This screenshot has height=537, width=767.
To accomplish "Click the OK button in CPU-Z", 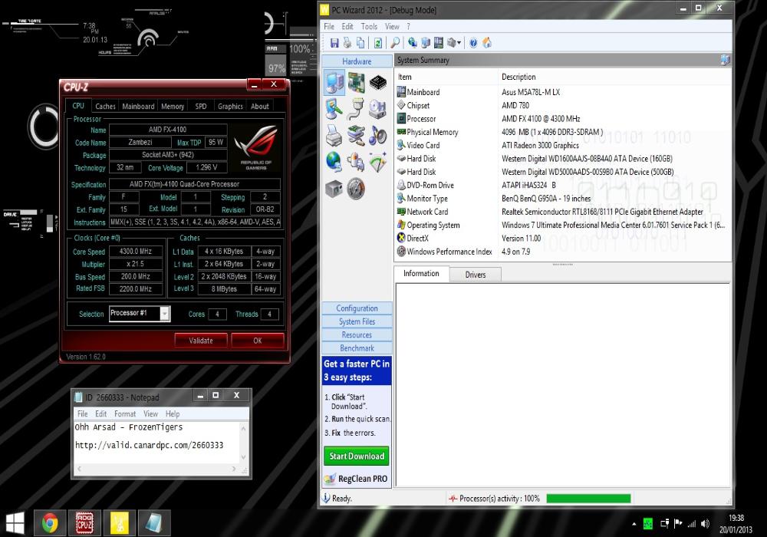I will [258, 341].
